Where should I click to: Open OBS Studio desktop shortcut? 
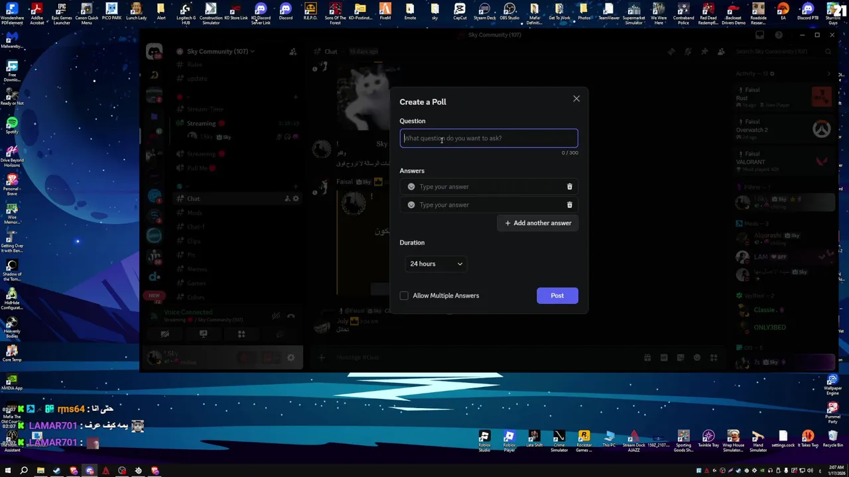pyautogui.click(x=509, y=11)
